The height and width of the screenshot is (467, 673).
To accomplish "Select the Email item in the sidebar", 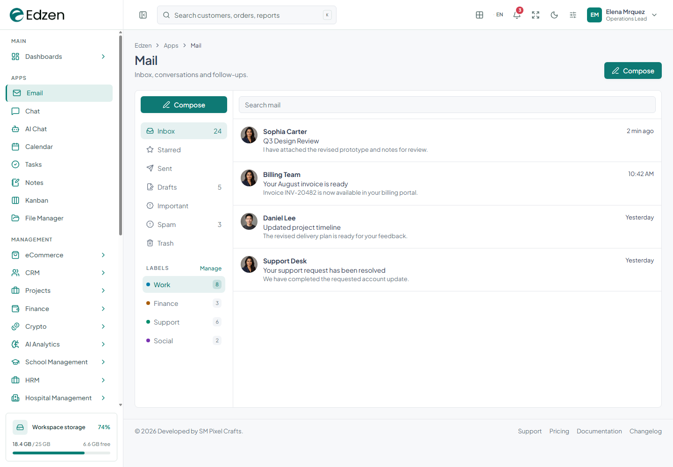I will pos(59,93).
